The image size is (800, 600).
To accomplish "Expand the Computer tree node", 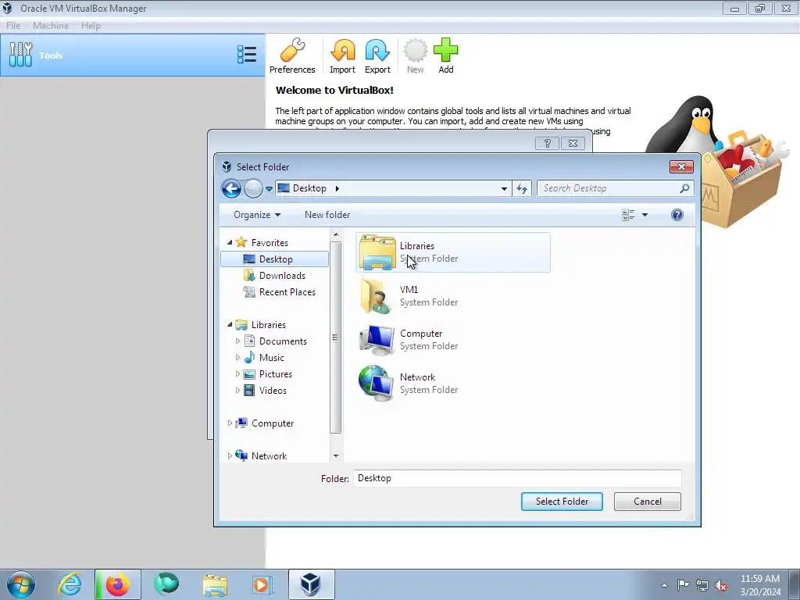I will tap(230, 423).
